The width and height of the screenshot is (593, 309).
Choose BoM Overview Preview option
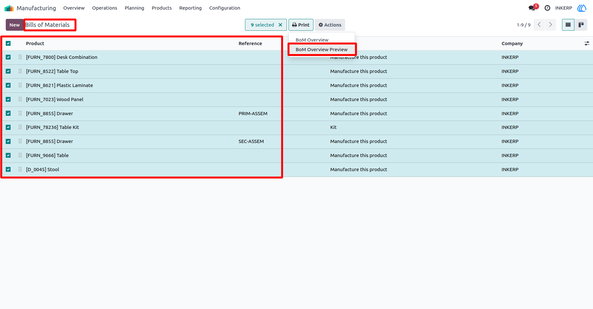[x=321, y=50]
